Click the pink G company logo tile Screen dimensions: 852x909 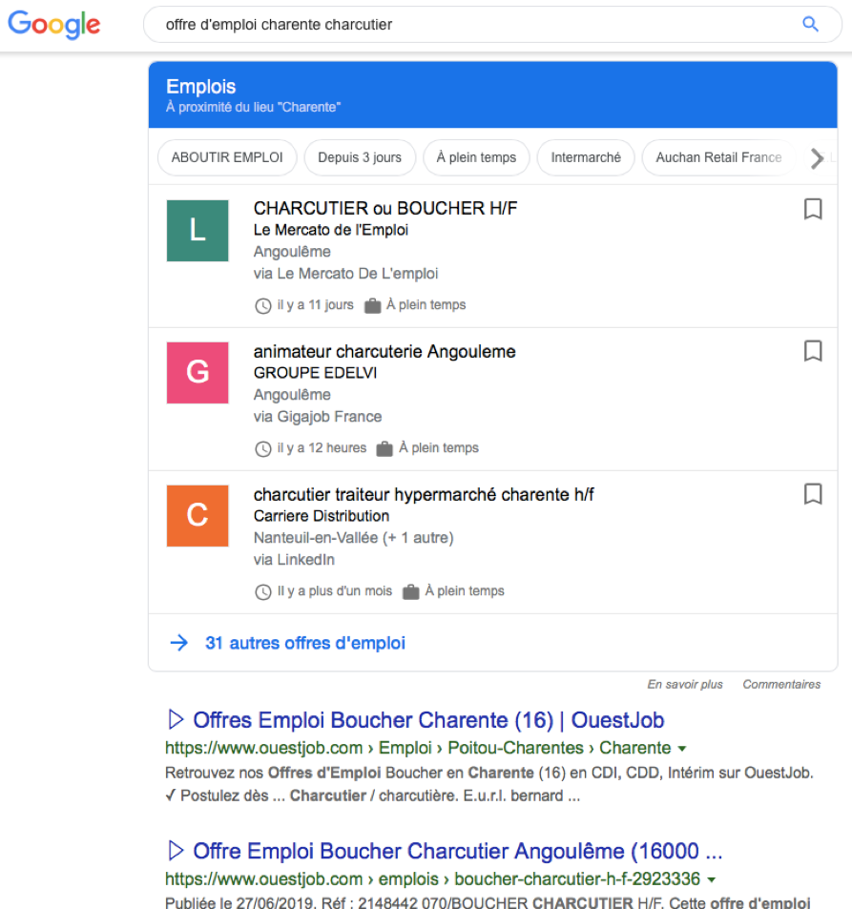pos(197,373)
